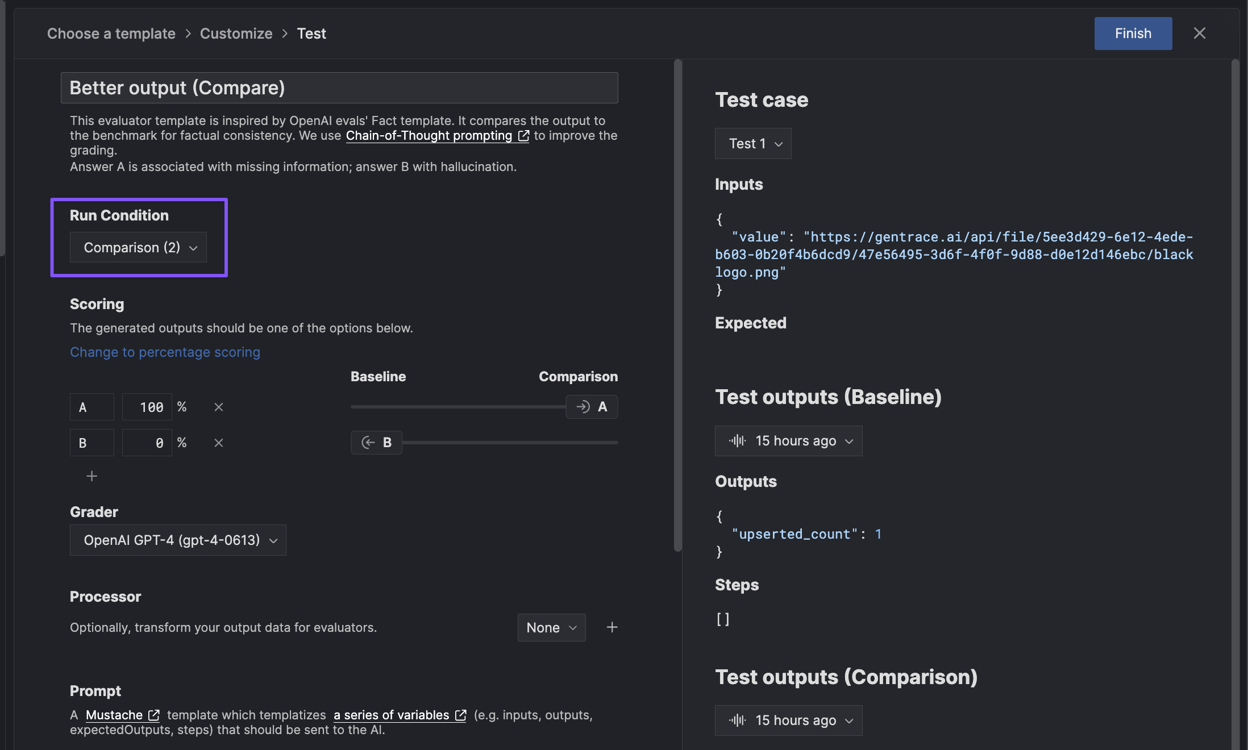The image size is (1248, 750).
Task: Click the Steps empty array value
Action: pos(723,619)
